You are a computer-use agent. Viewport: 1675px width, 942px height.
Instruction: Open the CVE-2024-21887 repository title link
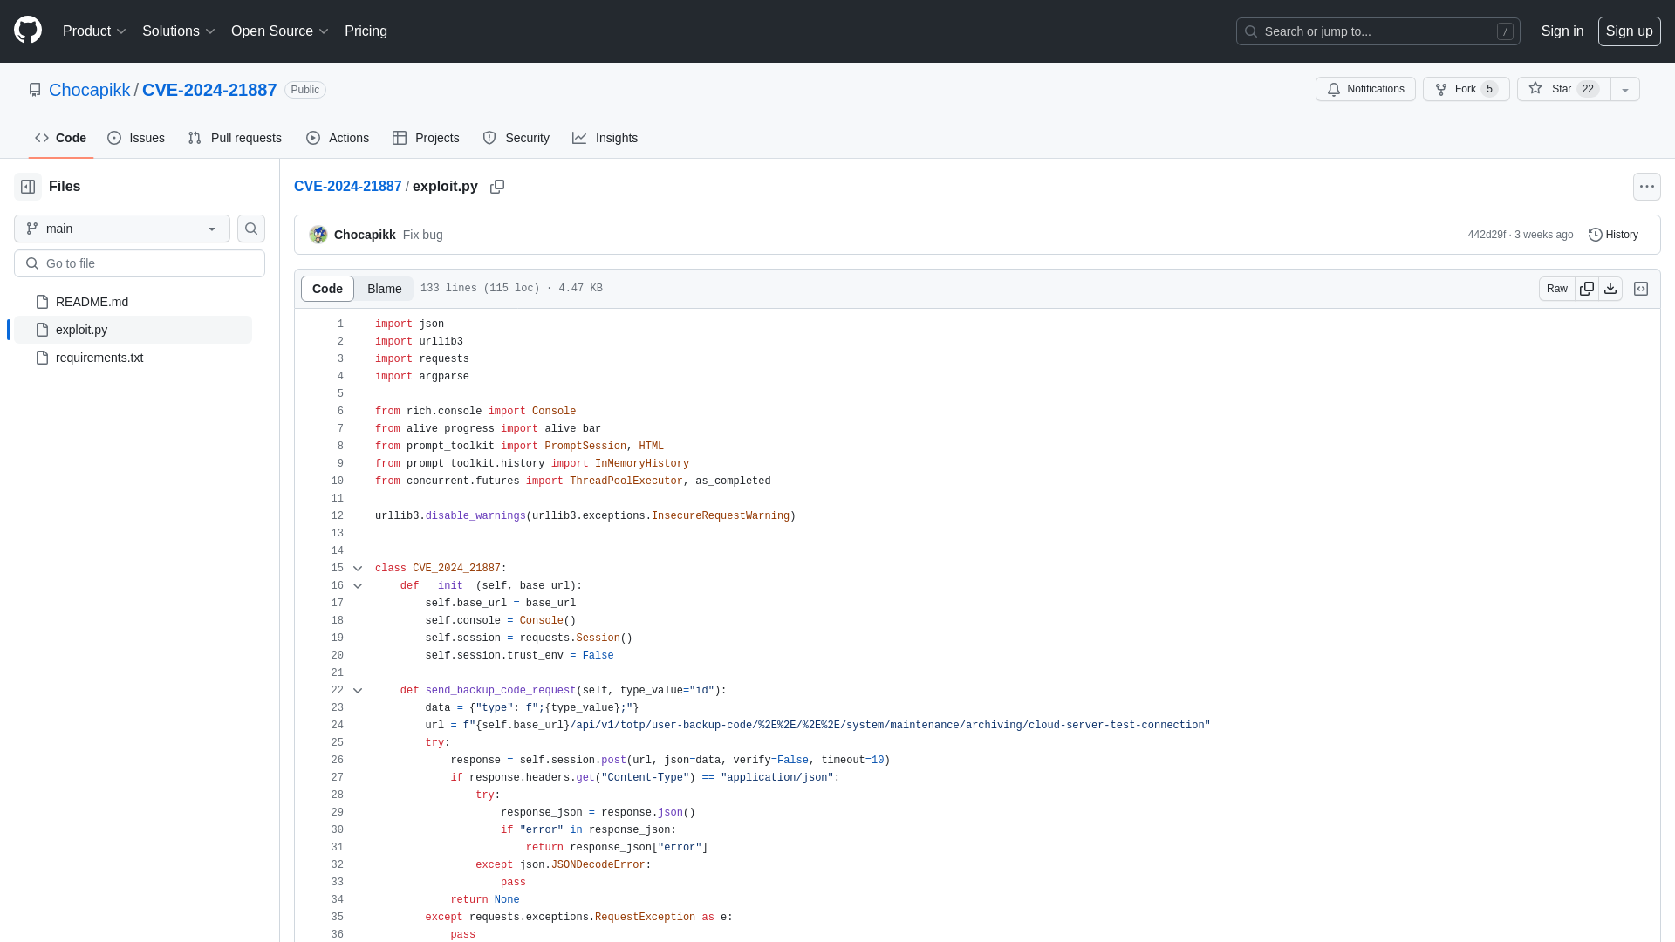pyautogui.click(x=209, y=90)
